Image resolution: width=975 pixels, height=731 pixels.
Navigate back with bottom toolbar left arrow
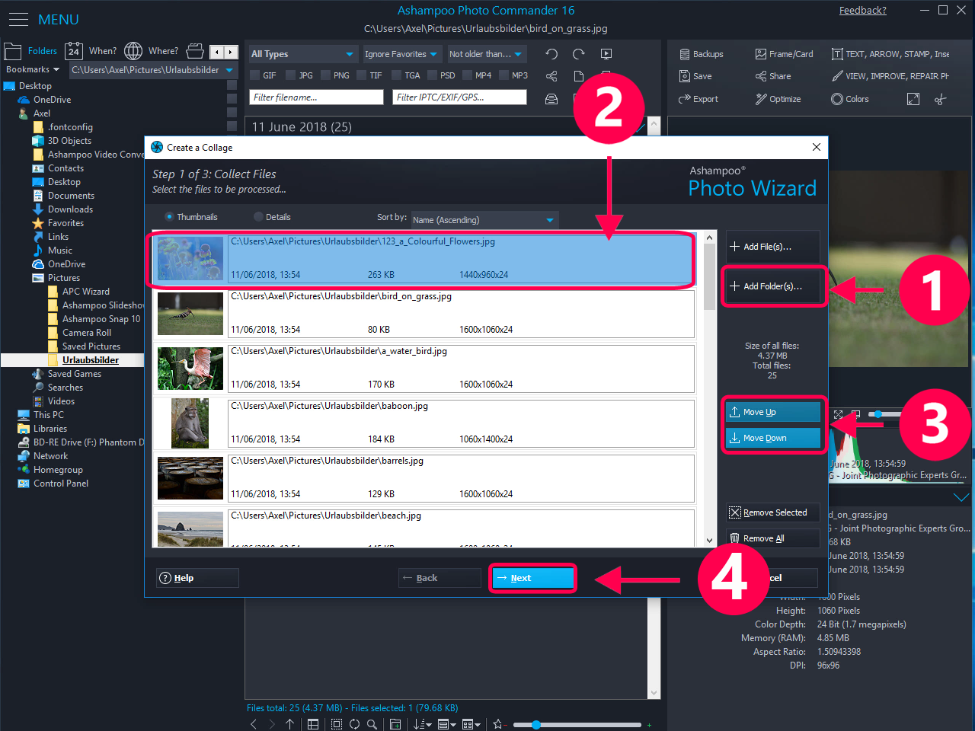[254, 724]
